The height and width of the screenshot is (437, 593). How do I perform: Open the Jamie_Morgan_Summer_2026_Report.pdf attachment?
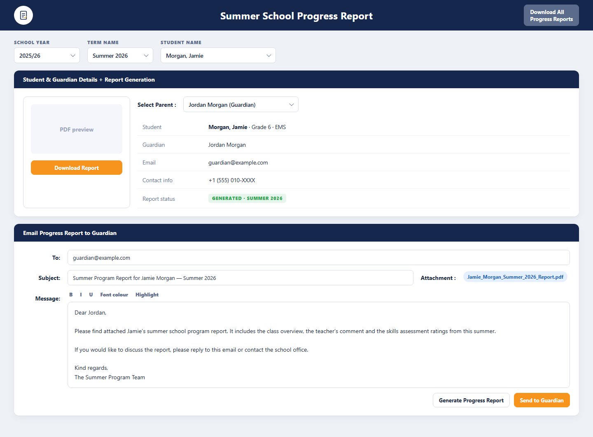point(515,277)
